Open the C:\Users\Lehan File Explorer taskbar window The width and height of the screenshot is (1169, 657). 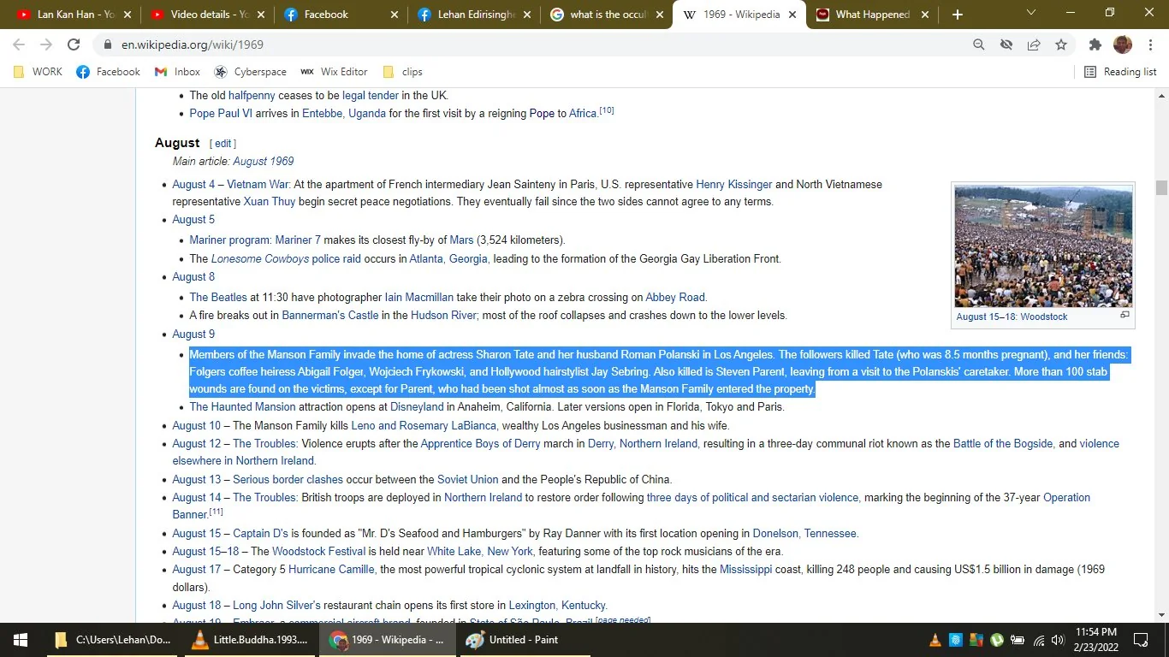[x=113, y=640]
